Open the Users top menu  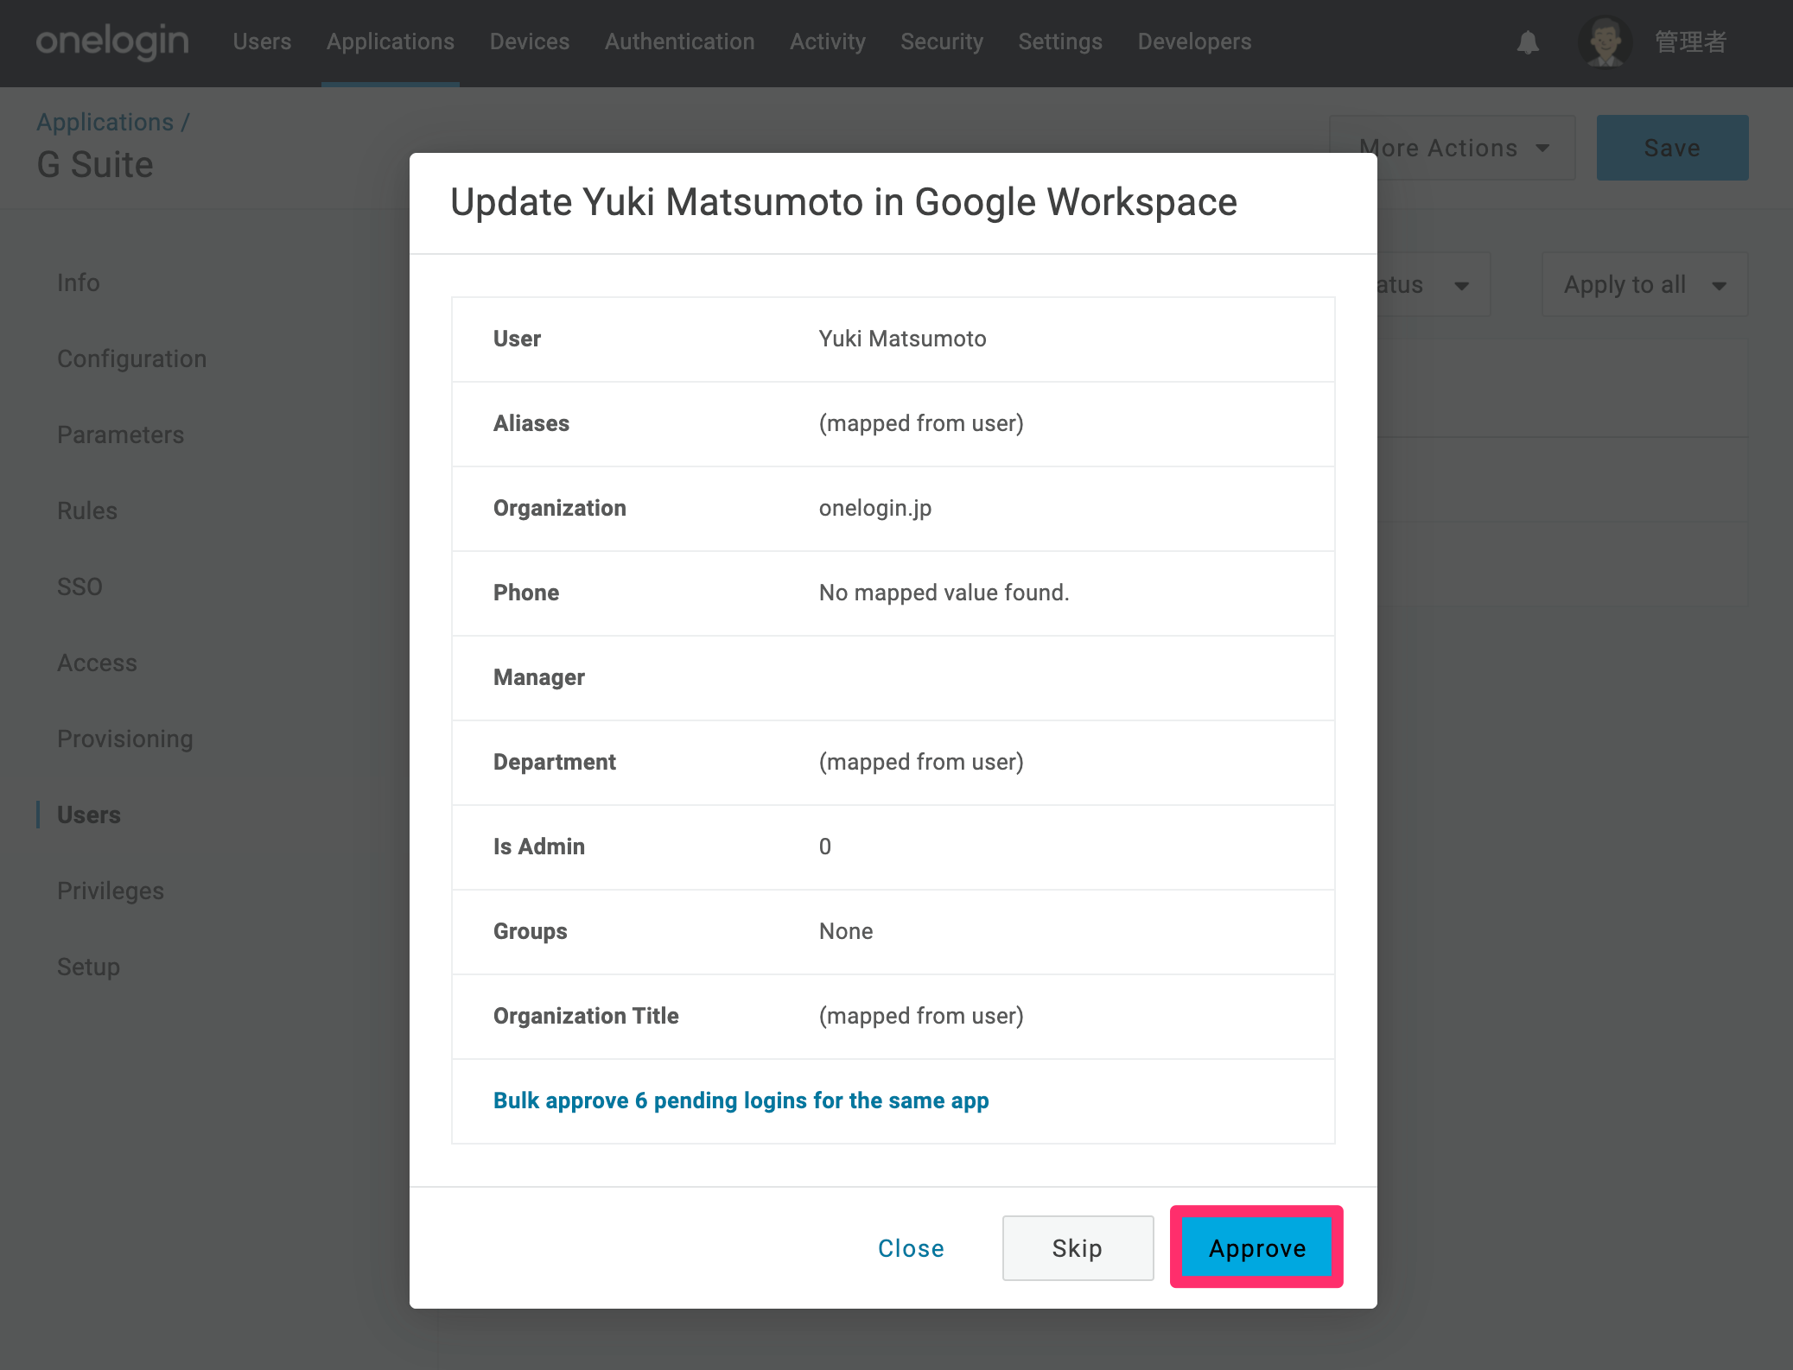262,41
